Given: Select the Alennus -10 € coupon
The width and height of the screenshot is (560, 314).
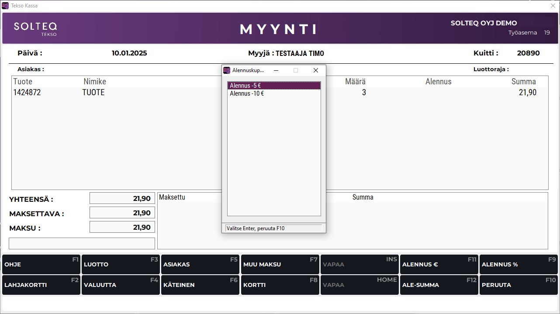Looking at the screenshot, I should [x=274, y=93].
